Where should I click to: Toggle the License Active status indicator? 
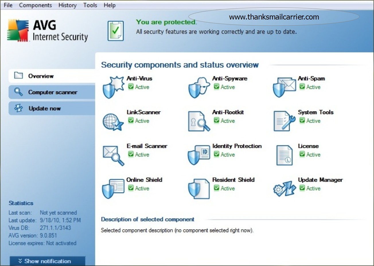click(302, 154)
